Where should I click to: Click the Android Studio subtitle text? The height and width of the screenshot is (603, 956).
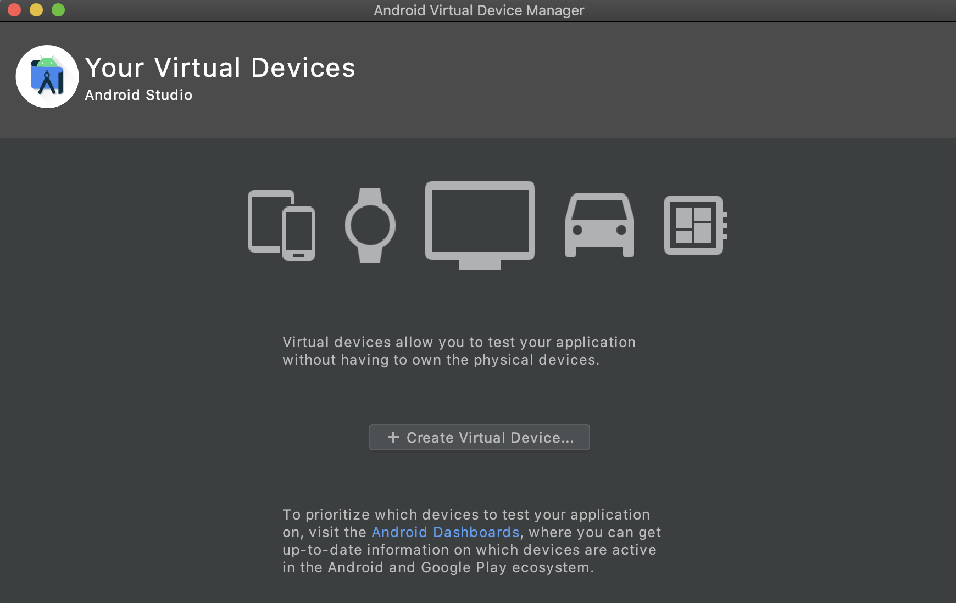click(138, 95)
